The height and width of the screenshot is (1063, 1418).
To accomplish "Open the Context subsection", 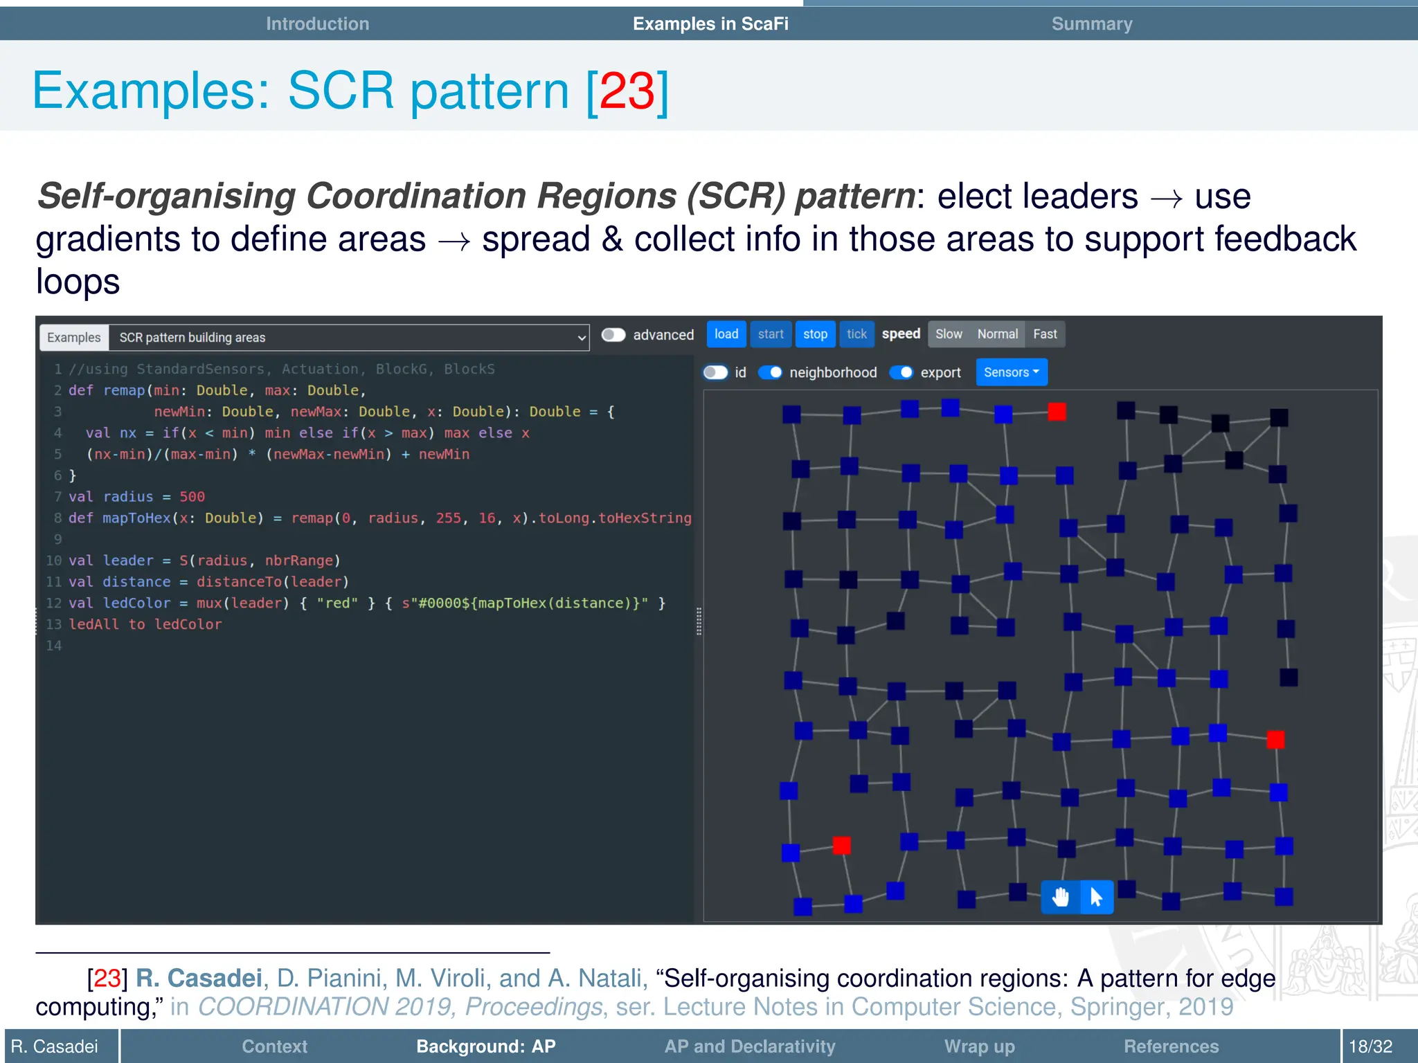I will tap(274, 1046).
